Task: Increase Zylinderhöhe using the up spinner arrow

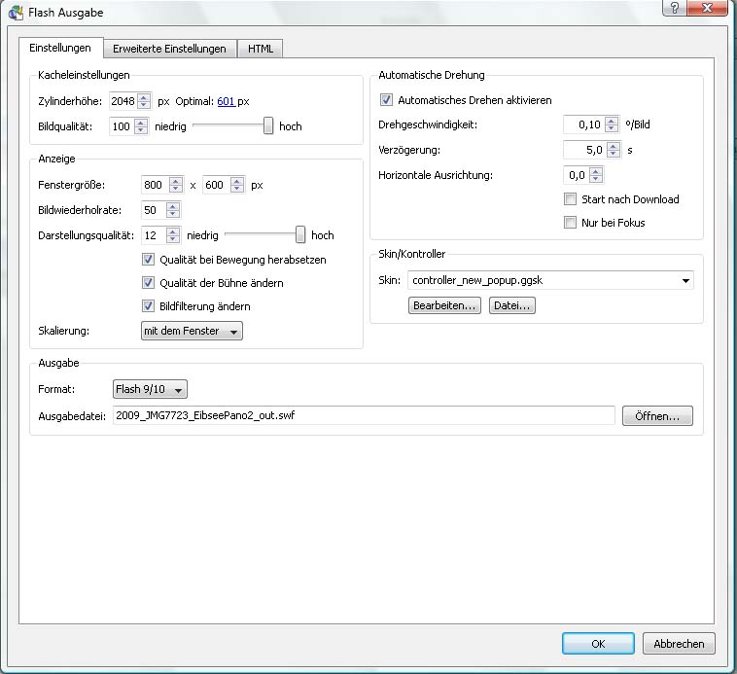Action: [x=144, y=96]
